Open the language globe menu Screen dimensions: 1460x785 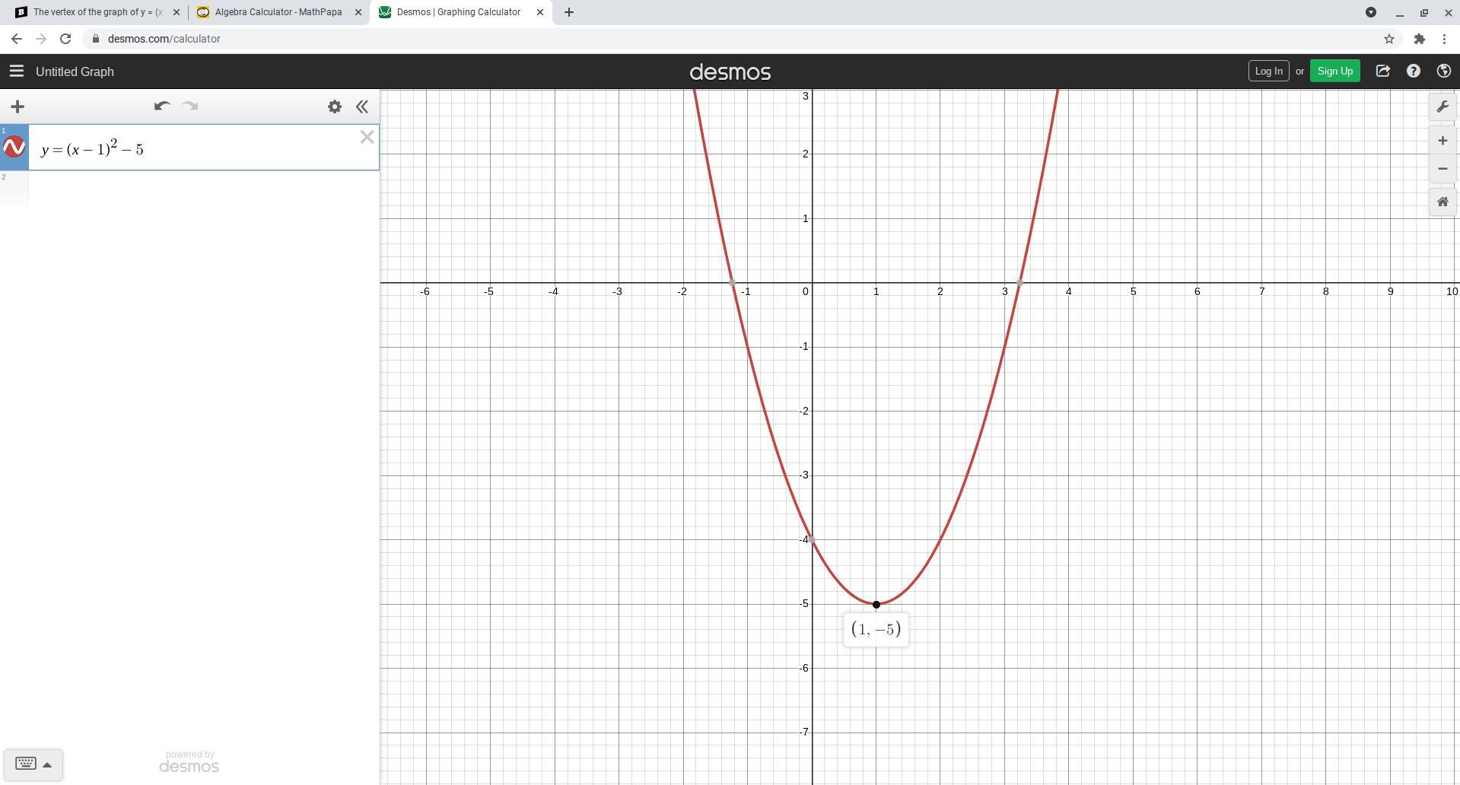coord(1443,72)
